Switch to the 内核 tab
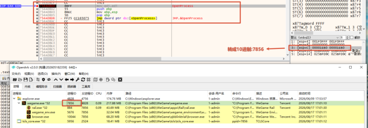 [28, 86]
